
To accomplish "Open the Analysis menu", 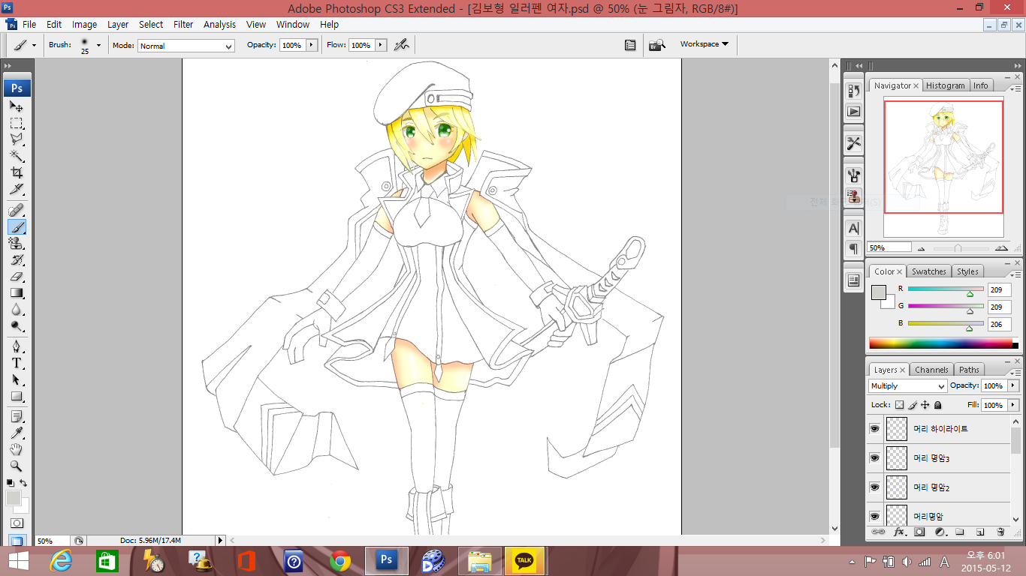I will 219,25.
